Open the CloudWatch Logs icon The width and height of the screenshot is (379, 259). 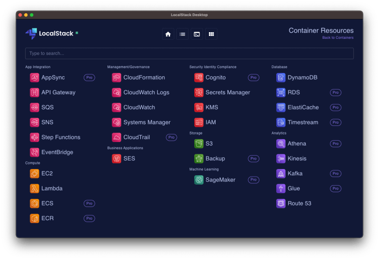tap(117, 92)
